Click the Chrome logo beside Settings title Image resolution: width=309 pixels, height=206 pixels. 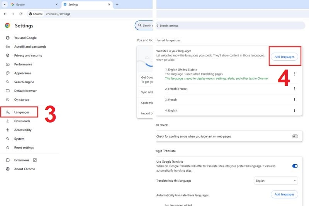7,26
